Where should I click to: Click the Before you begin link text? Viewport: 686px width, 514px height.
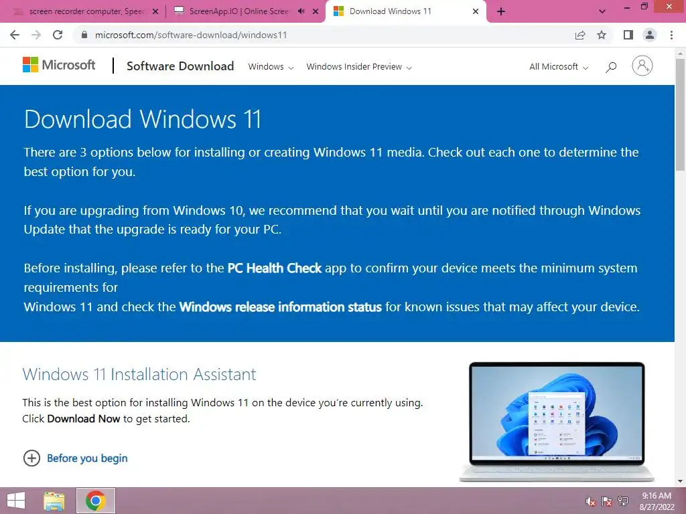(x=88, y=458)
